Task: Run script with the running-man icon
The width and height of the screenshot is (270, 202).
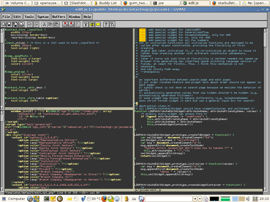Action: click(77, 24)
